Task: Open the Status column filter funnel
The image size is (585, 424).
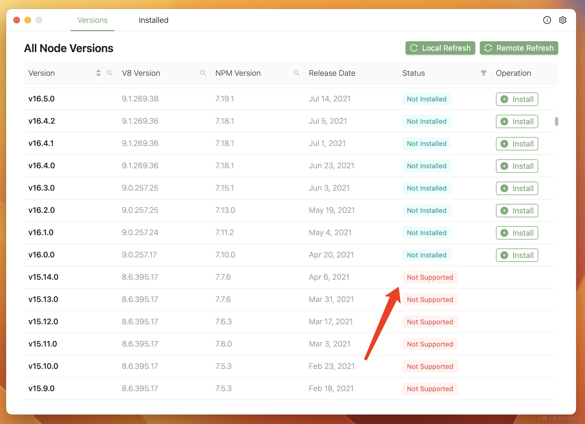Action: tap(484, 73)
